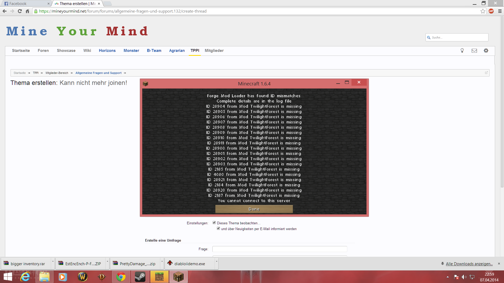Screen dimensions: 504x283
Task: Click 'Alle Downloads anzeigen' link
Action: coord(469,264)
